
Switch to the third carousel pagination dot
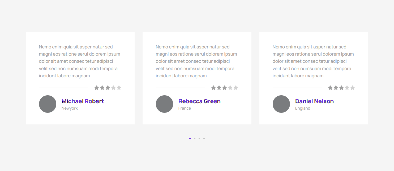tap(199, 138)
